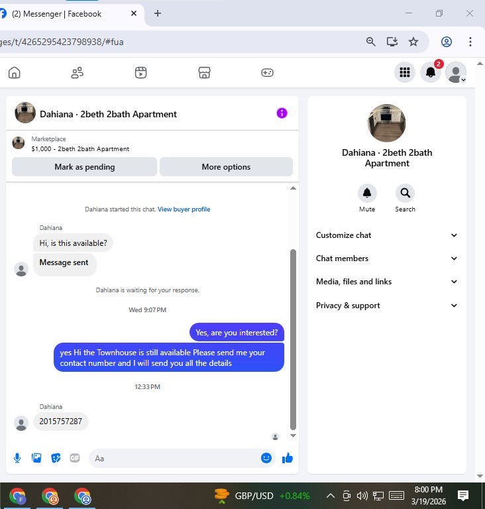Click the More options button
Image resolution: width=485 pixels, height=509 pixels.
tap(226, 167)
